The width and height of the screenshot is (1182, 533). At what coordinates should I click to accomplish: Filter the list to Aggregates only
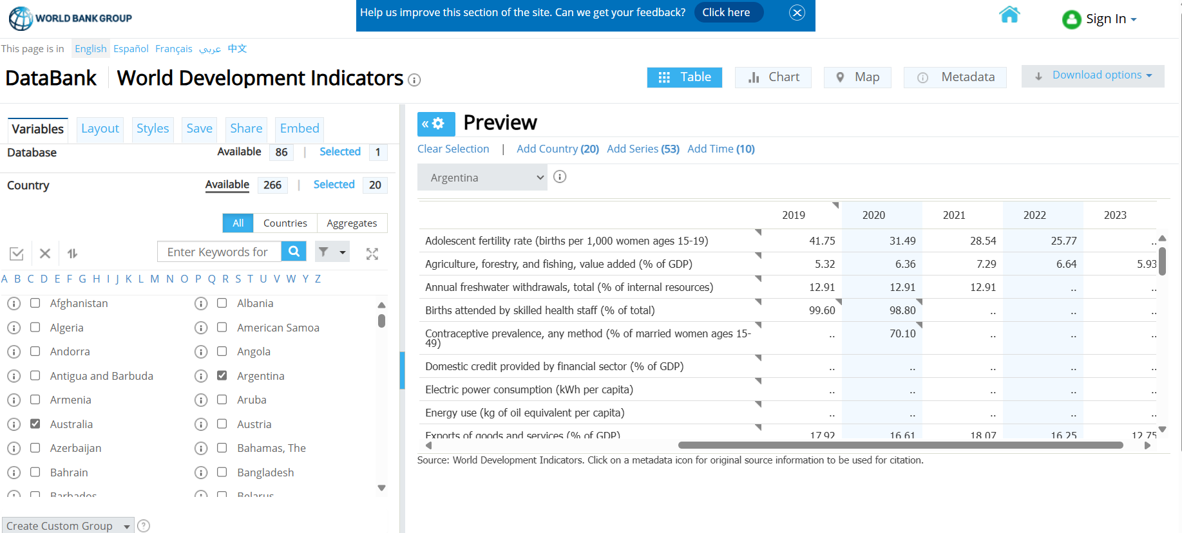coord(352,223)
